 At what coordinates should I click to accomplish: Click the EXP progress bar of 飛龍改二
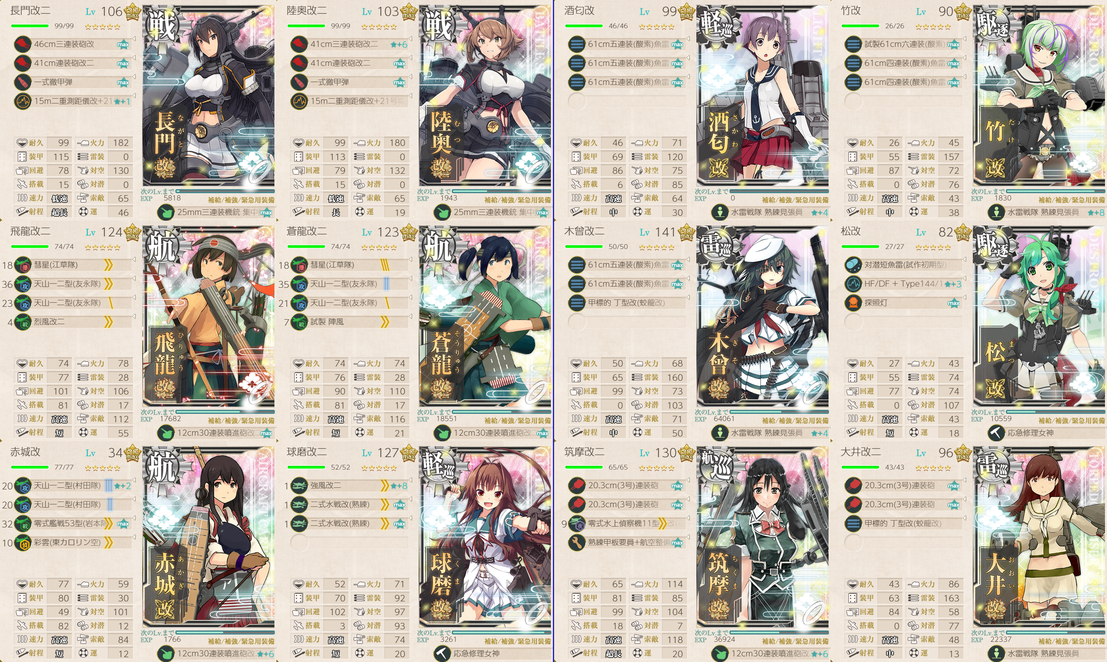pyautogui.click(x=225, y=412)
